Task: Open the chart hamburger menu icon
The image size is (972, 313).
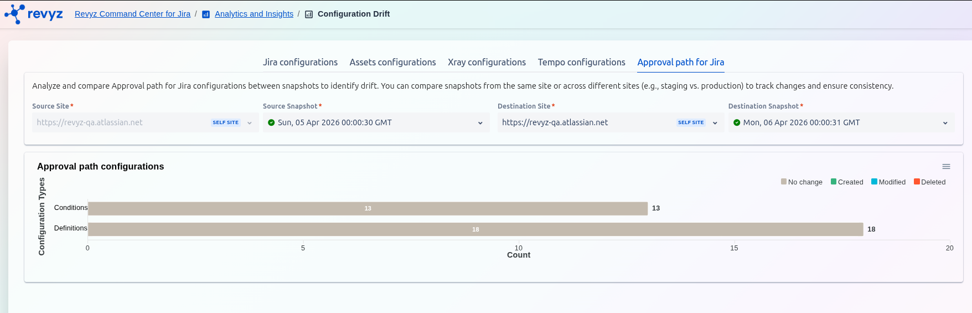Action: click(946, 167)
